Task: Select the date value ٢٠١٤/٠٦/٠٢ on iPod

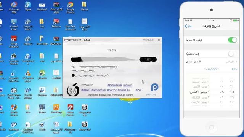Action: [x=212, y=69]
